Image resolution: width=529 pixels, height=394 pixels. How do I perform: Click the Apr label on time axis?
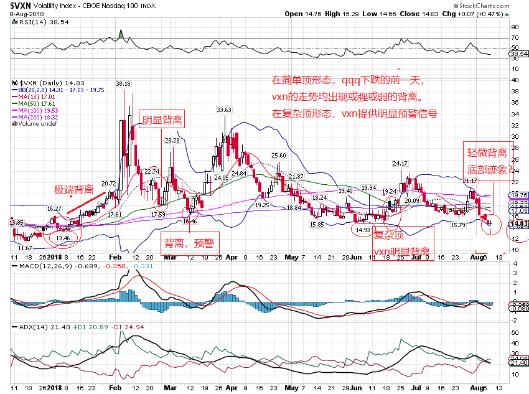[x=231, y=256]
